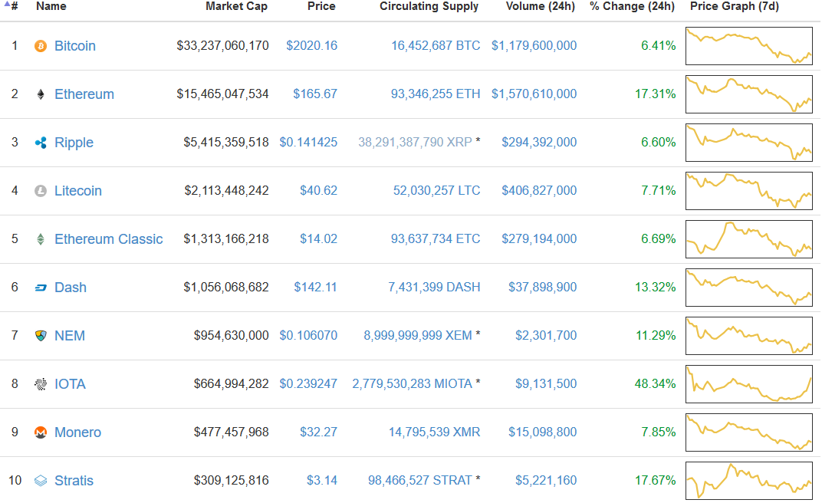This screenshot has width=822, height=503.
Task: Open the Monero name link
Action: click(x=77, y=432)
